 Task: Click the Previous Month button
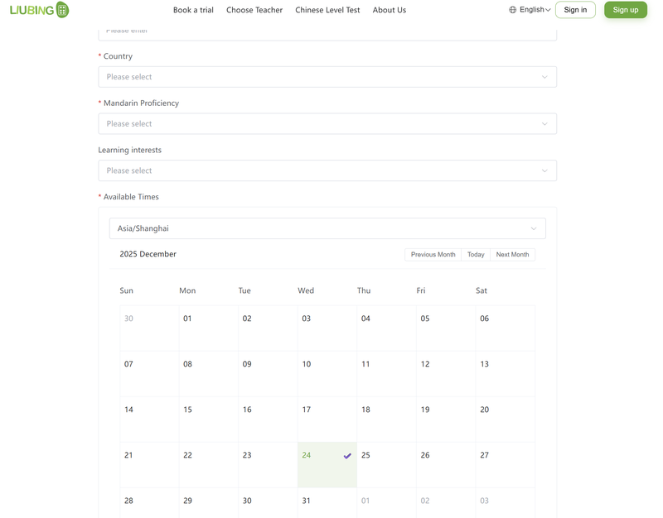click(x=433, y=255)
